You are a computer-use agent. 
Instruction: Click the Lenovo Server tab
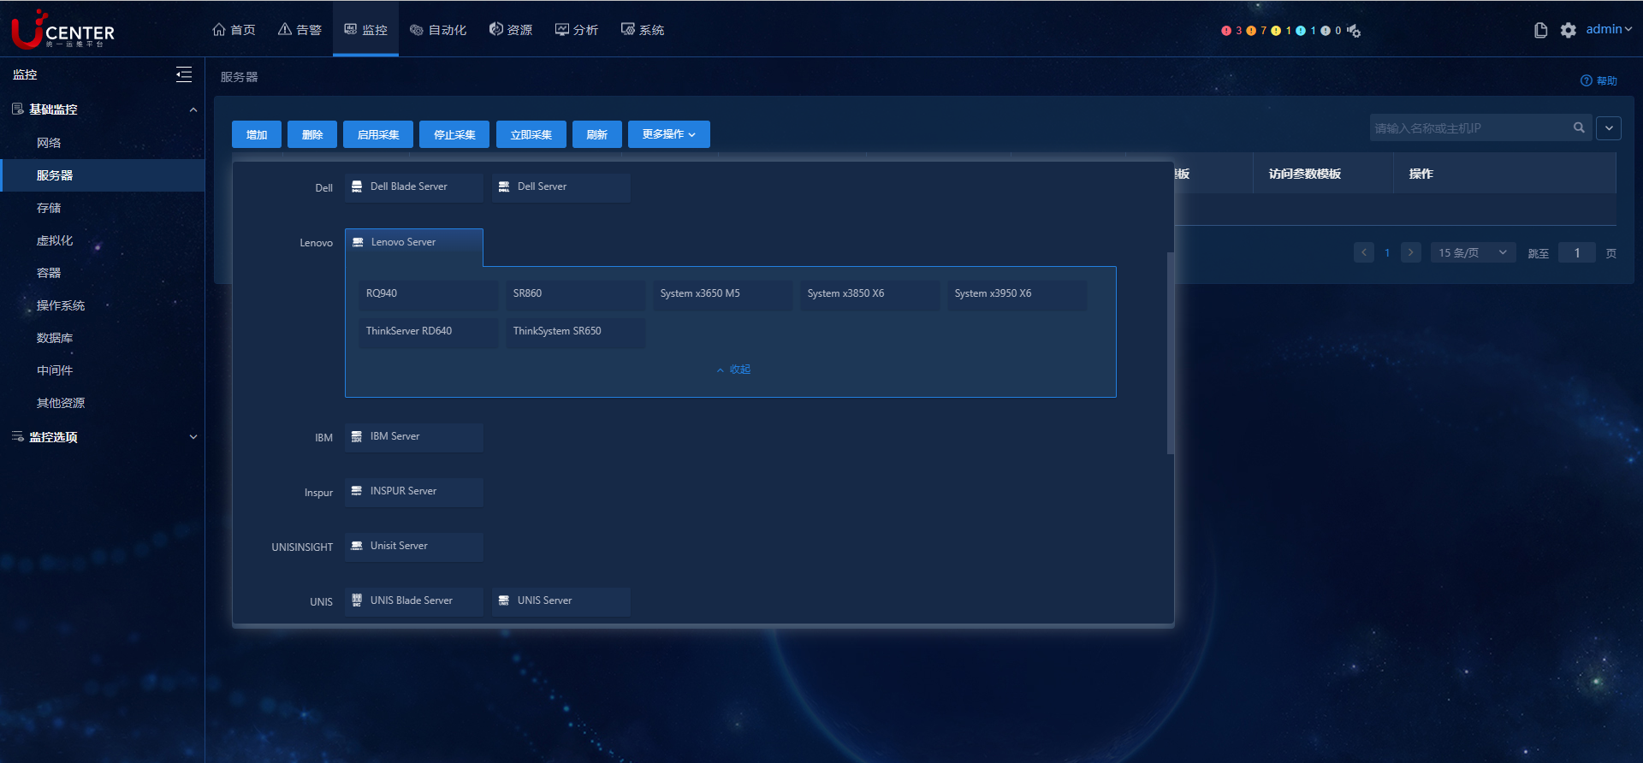tap(414, 246)
